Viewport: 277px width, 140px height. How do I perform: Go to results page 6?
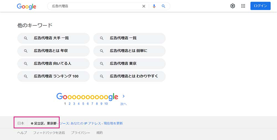88,104
